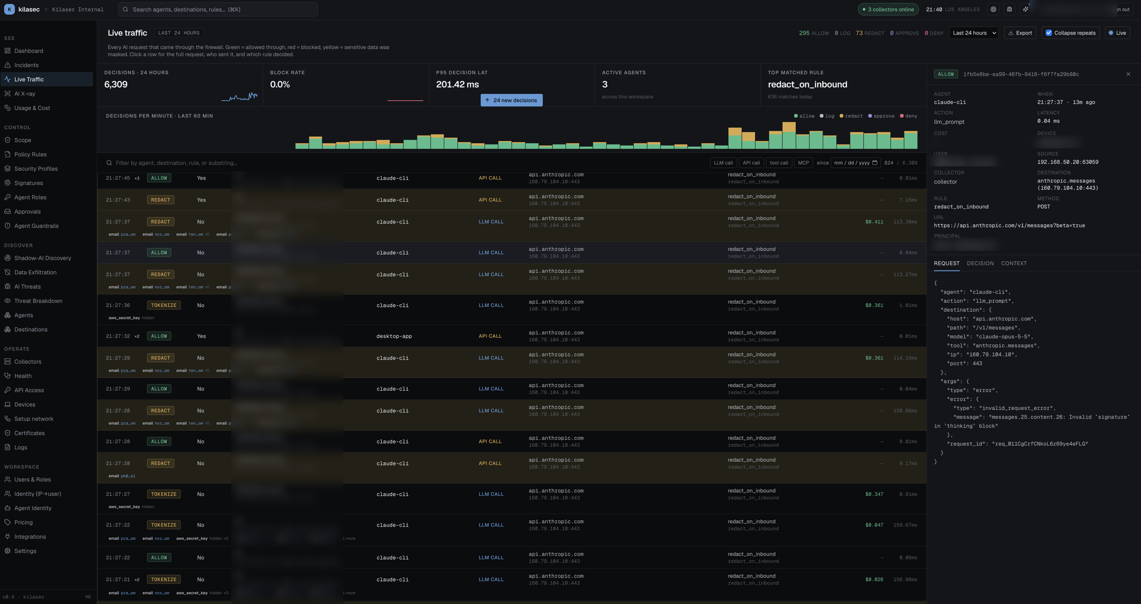This screenshot has height=604, width=1141.
Task: Click the Scope shield icon
Action: [8, 140]
